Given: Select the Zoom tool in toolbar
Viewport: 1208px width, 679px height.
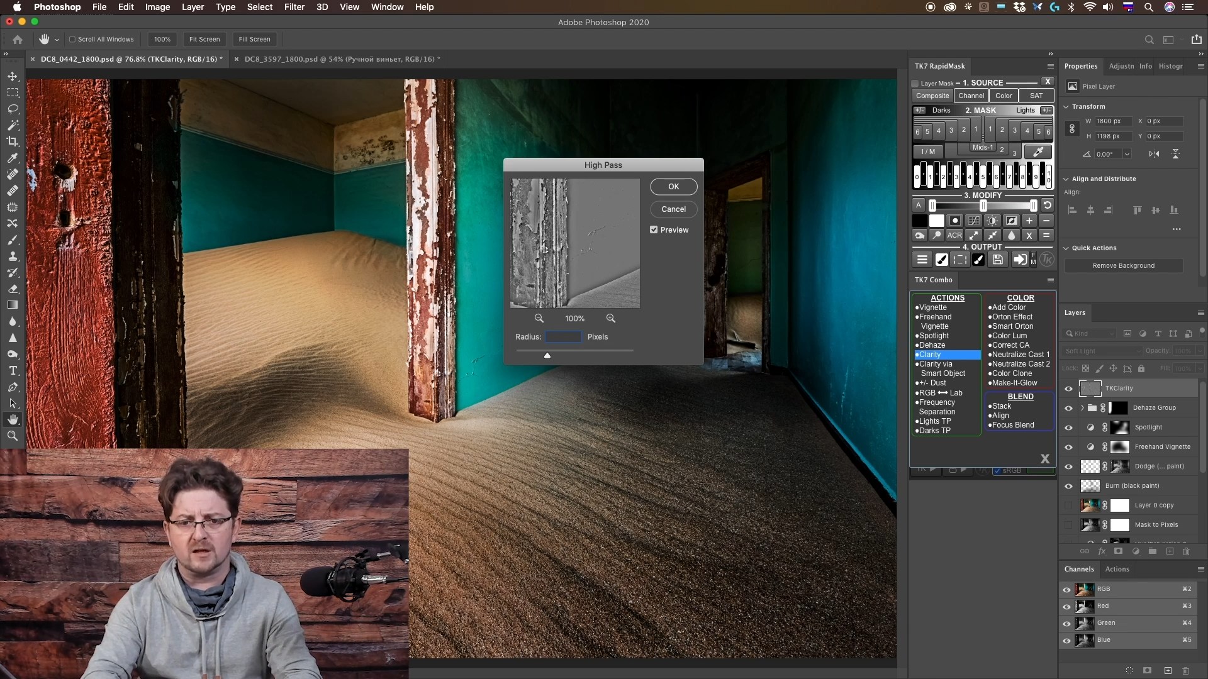Looking at the screenshot, I should click(x=13, y=436).
